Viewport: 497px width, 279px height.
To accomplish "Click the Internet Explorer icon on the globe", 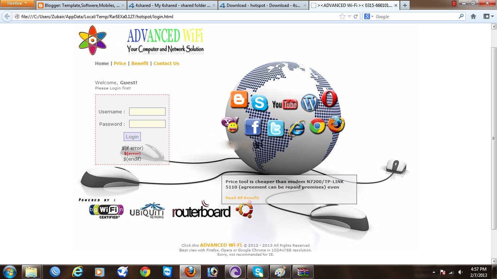I will [297, 128].
